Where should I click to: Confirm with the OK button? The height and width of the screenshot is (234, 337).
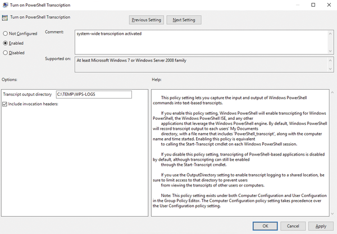265,226
